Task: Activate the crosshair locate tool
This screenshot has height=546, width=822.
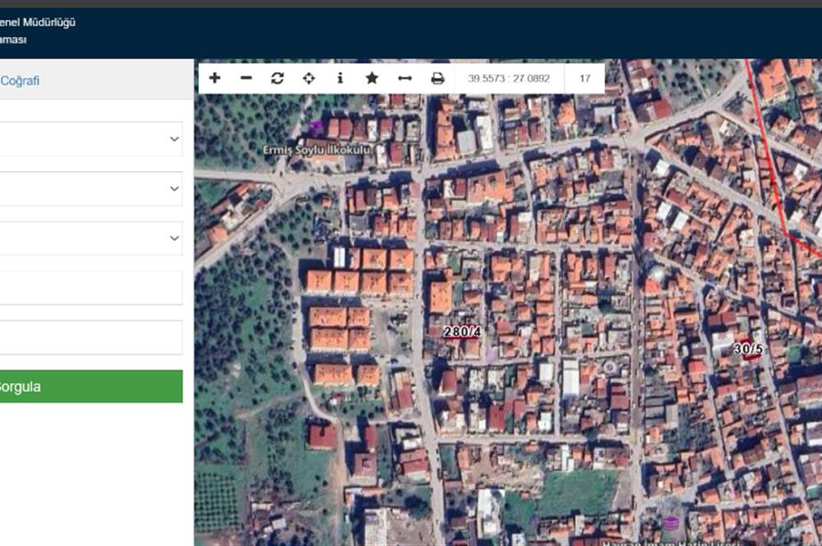Action: pos(309,78)
